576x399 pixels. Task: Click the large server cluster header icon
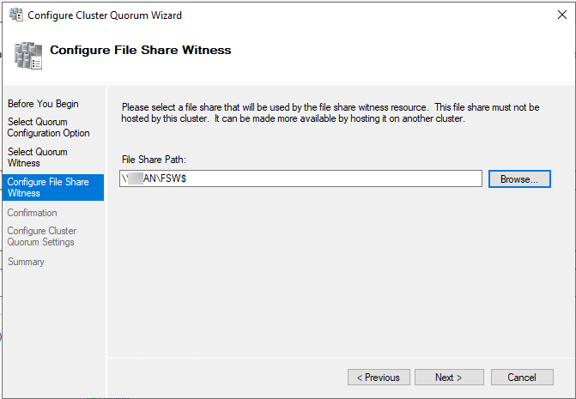[28, 56]
